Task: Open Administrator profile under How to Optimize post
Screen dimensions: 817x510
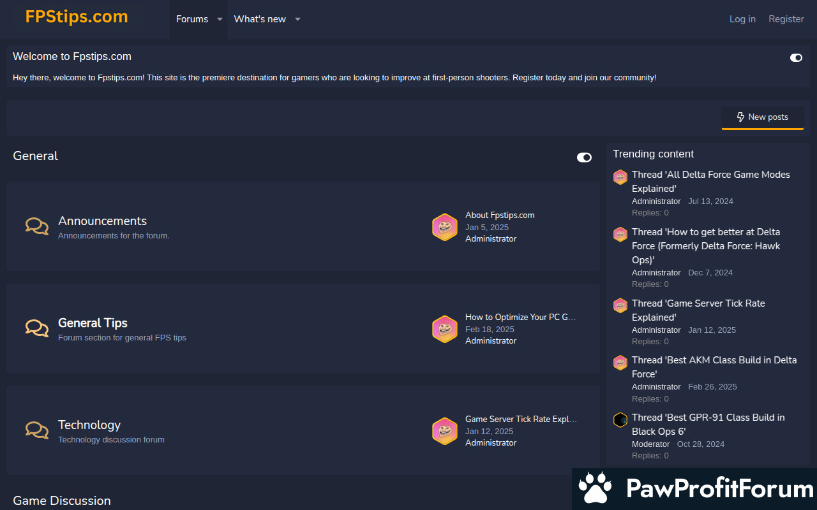Action: pos(491,341)
